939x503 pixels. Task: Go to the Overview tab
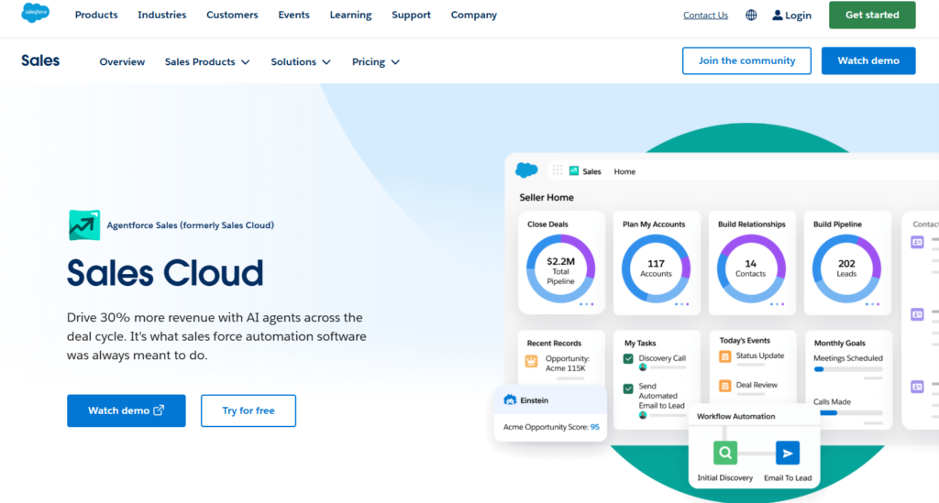122,61
